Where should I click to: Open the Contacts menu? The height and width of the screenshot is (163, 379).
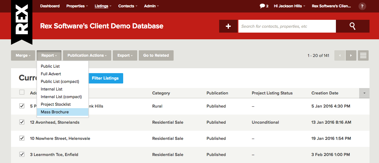tap(128, 6)
